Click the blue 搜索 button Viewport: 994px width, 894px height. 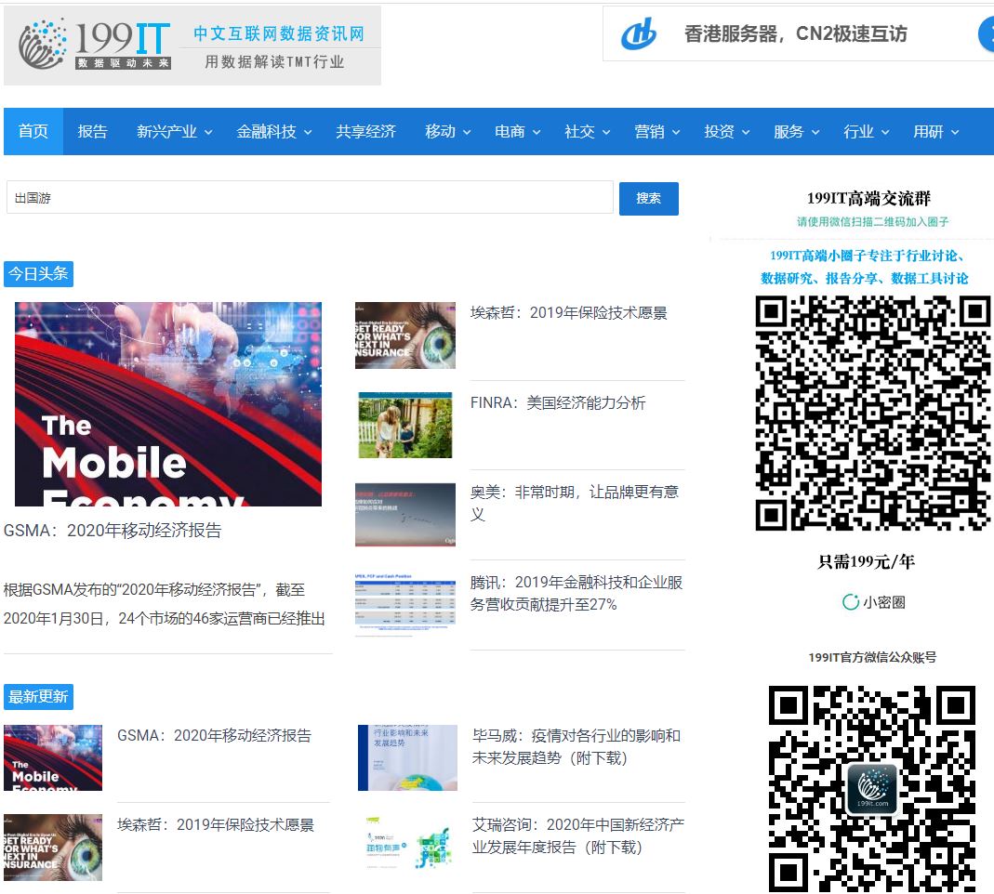(x=648, y=198)
